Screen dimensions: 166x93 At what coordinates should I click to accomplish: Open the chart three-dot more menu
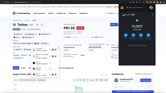tap(107, 75)
